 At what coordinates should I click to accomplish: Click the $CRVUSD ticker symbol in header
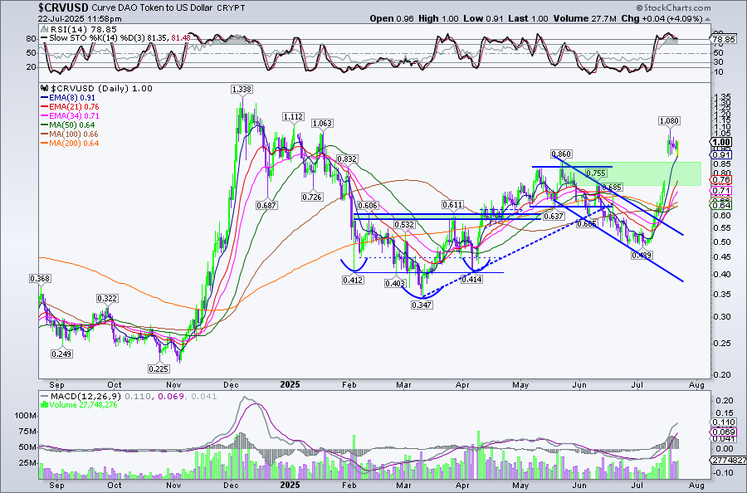[63, 7]
